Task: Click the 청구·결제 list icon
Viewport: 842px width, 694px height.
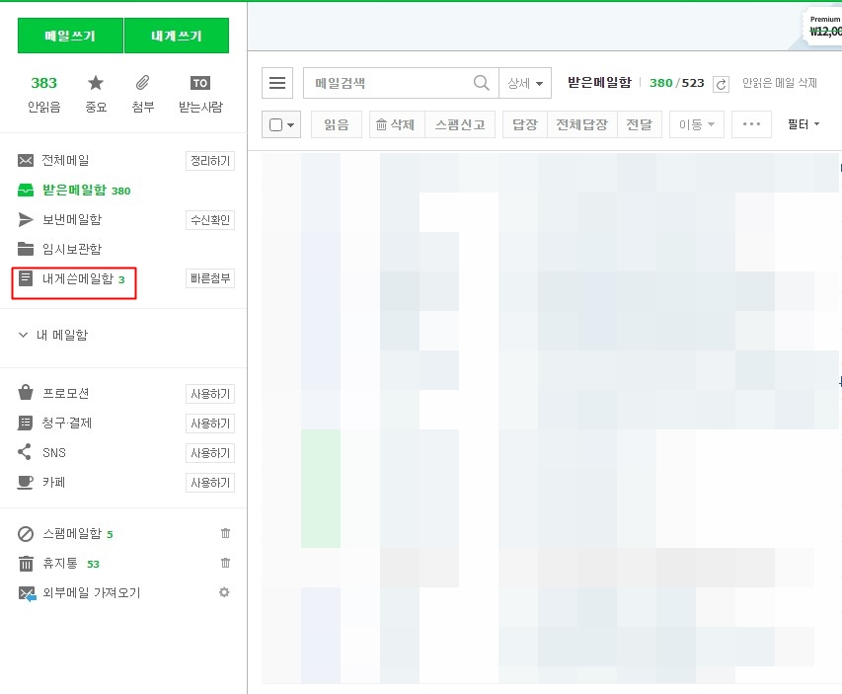Action: click(x=26, y=423)
